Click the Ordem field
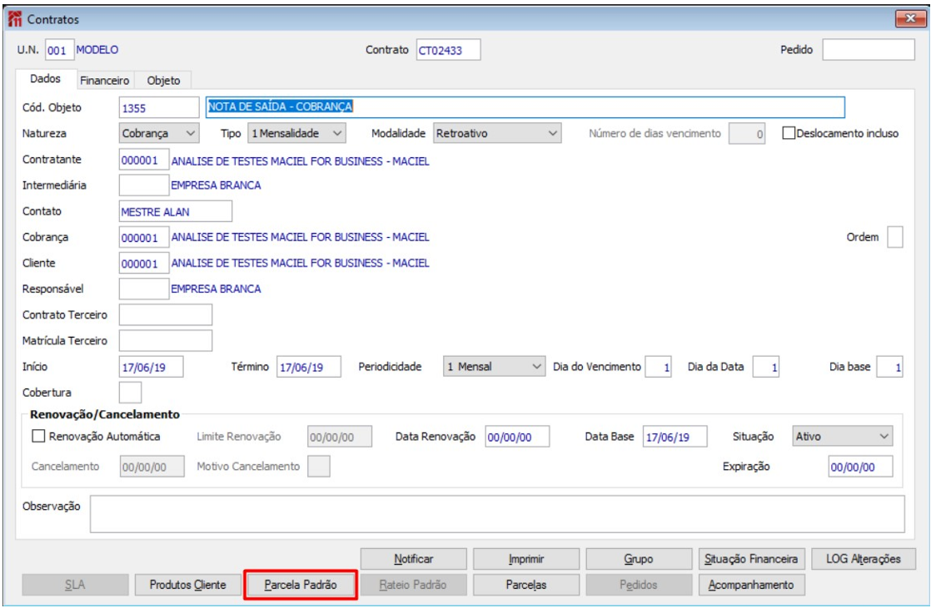 895,237
